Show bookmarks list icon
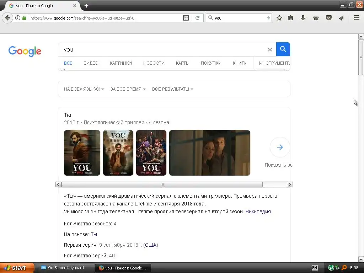 [290, 18]
